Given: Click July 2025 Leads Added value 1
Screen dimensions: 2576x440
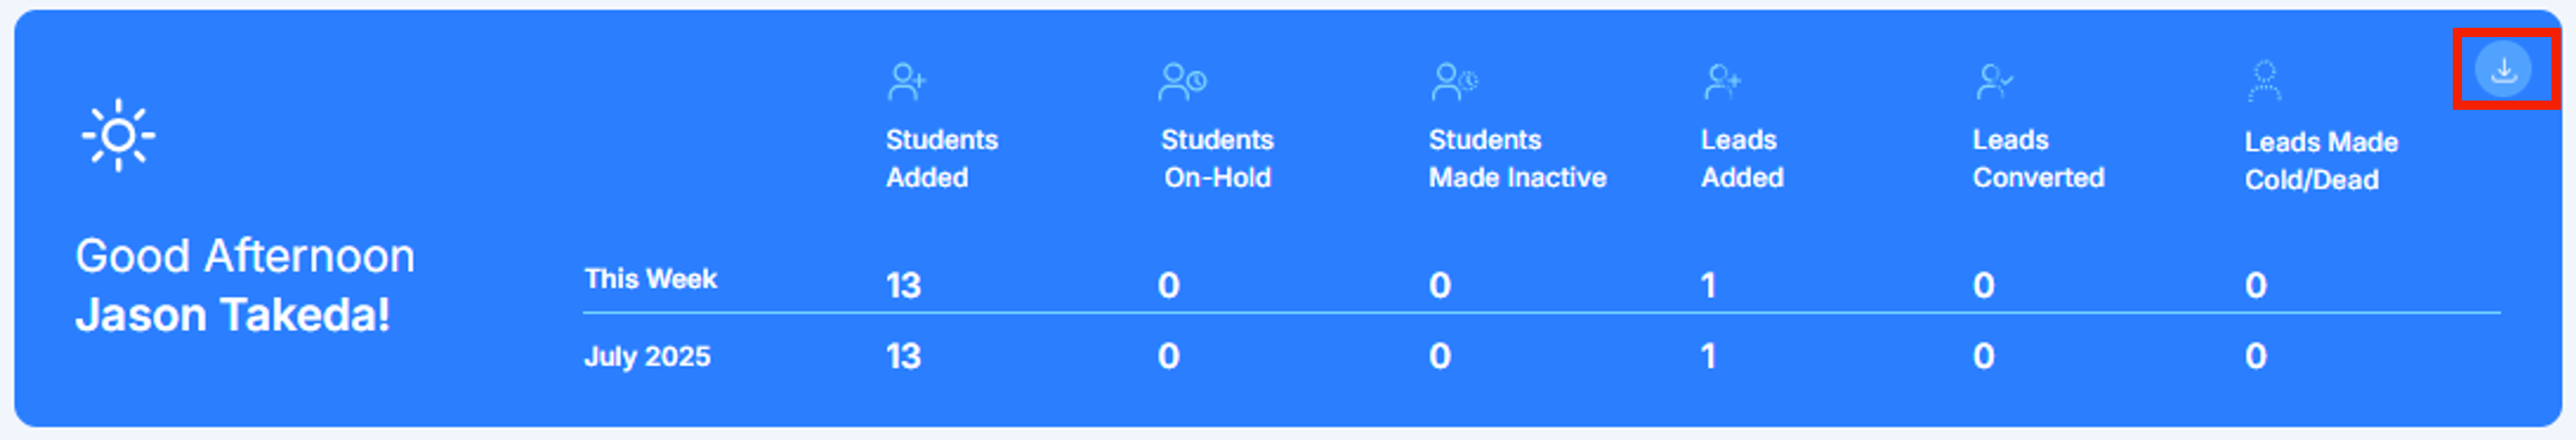Looking at the screenshot, I should 1708,356.
